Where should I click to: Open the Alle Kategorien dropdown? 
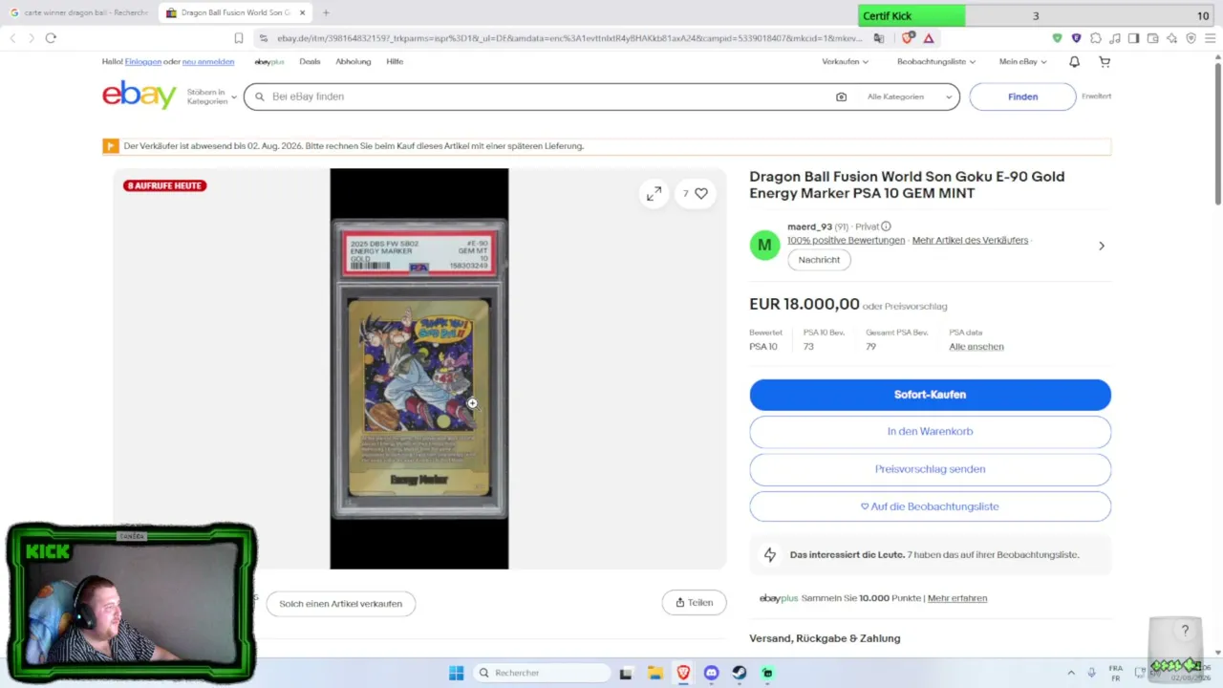pyautogui.click(x=910, y=97)
